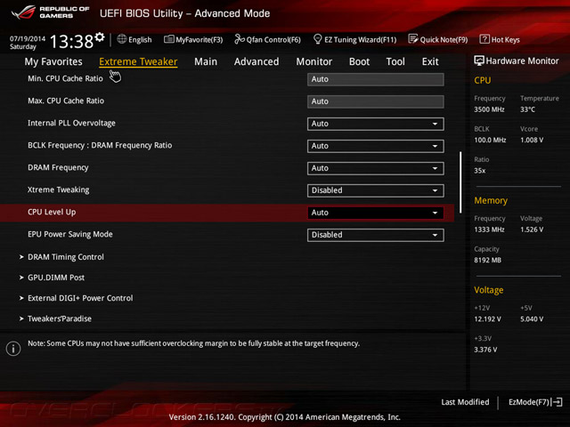Screen dimensions: 570x427
Task: Click the info icon beside the note
Action: point(13,349)
